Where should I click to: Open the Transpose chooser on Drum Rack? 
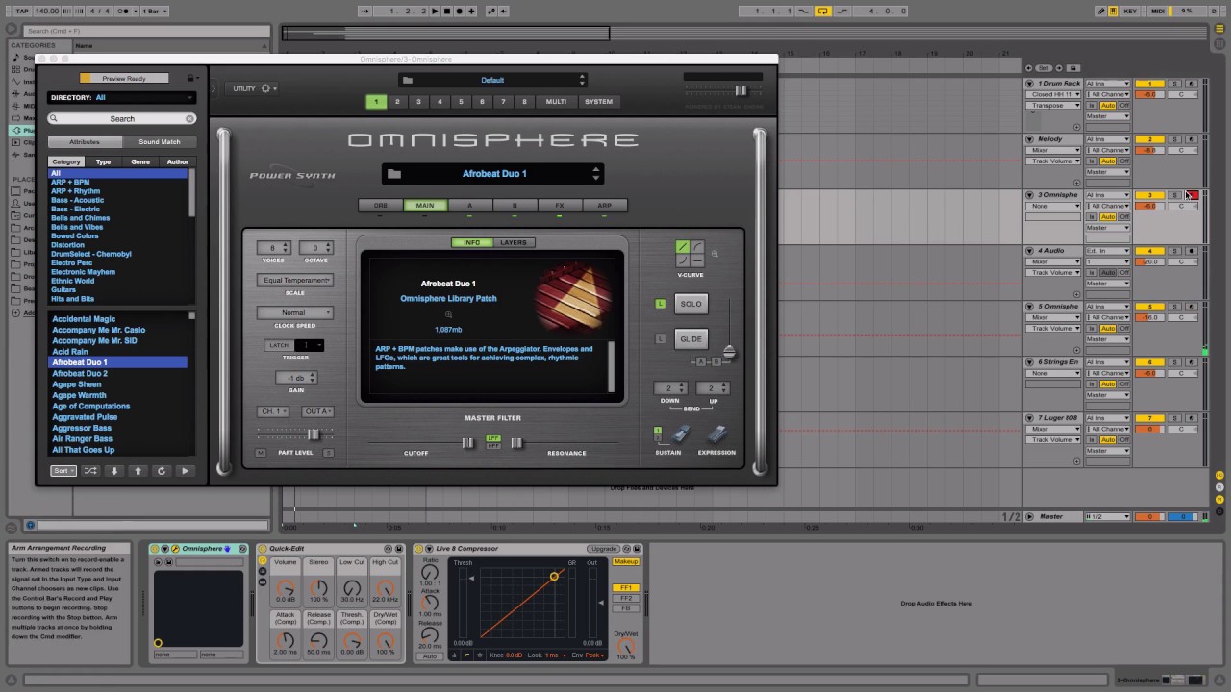click(x=1052, y=106)
